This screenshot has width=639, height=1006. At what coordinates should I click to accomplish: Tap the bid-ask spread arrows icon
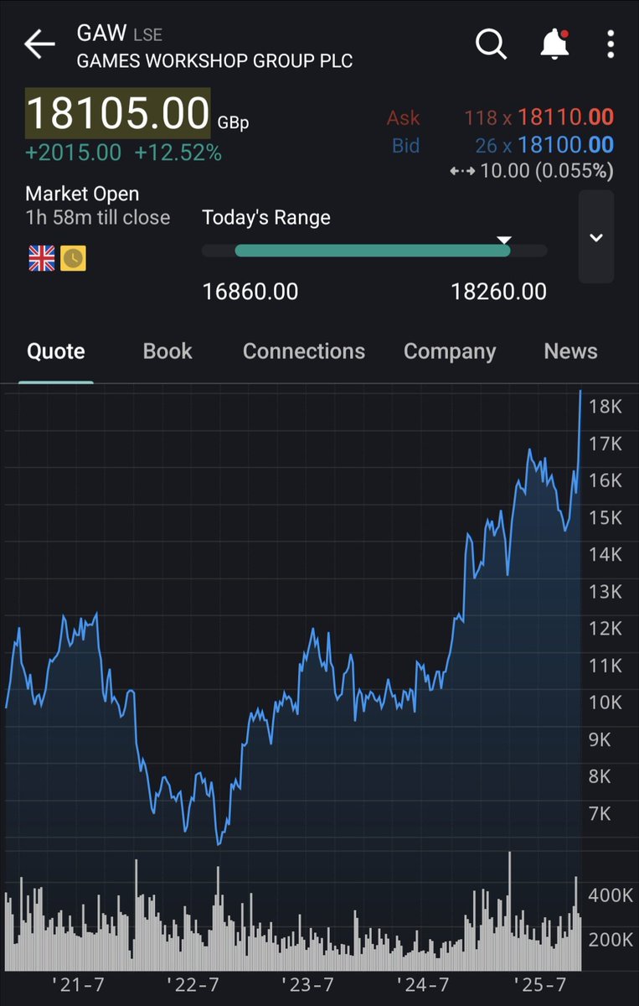click(x=462, y=171)
